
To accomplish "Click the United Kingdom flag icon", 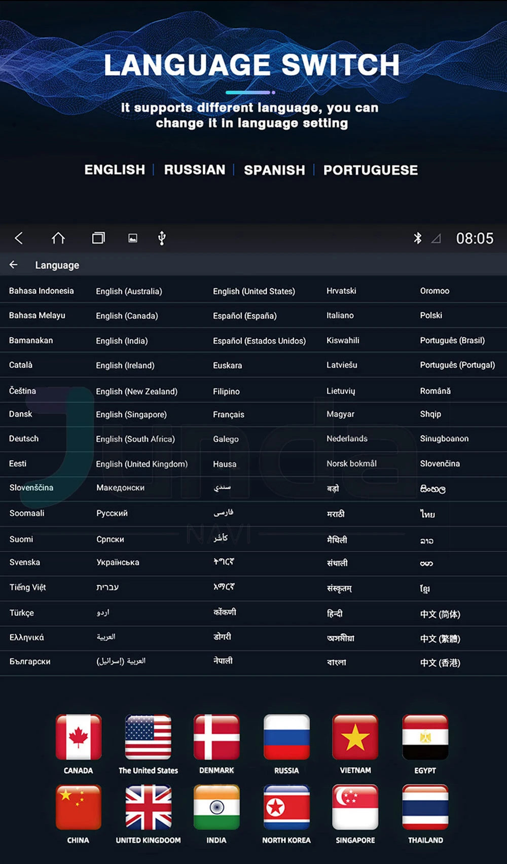I will 148,807.
